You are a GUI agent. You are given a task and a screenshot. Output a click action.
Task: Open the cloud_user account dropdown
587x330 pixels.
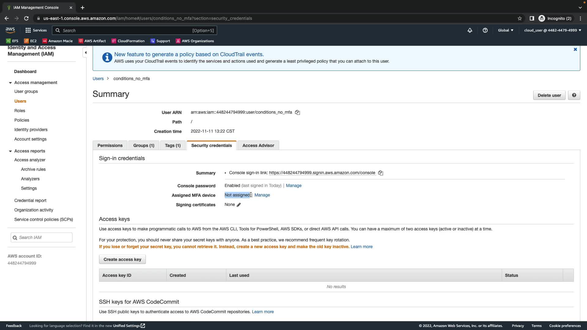click(552, 30)
